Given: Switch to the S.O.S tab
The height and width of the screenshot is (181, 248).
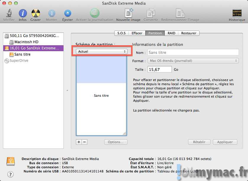Looking at the screenshot, I should (121, 33).
